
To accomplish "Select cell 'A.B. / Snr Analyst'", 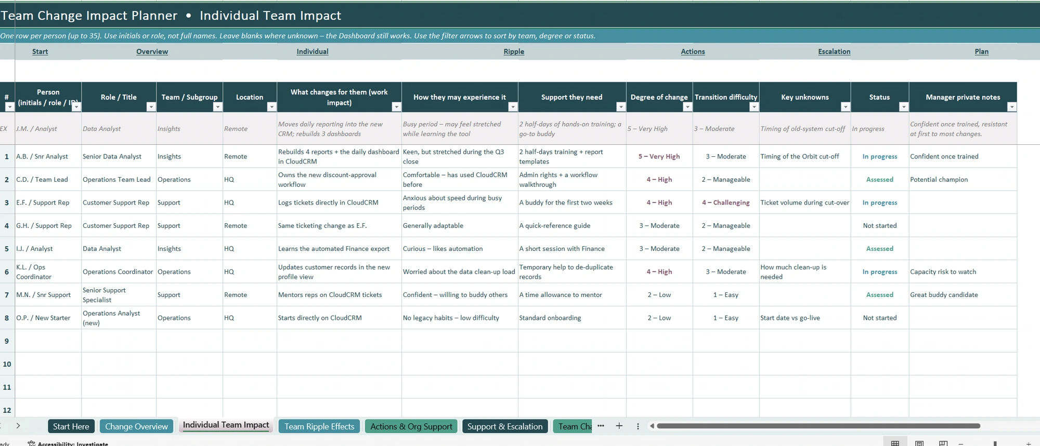I will click(48, 156).
